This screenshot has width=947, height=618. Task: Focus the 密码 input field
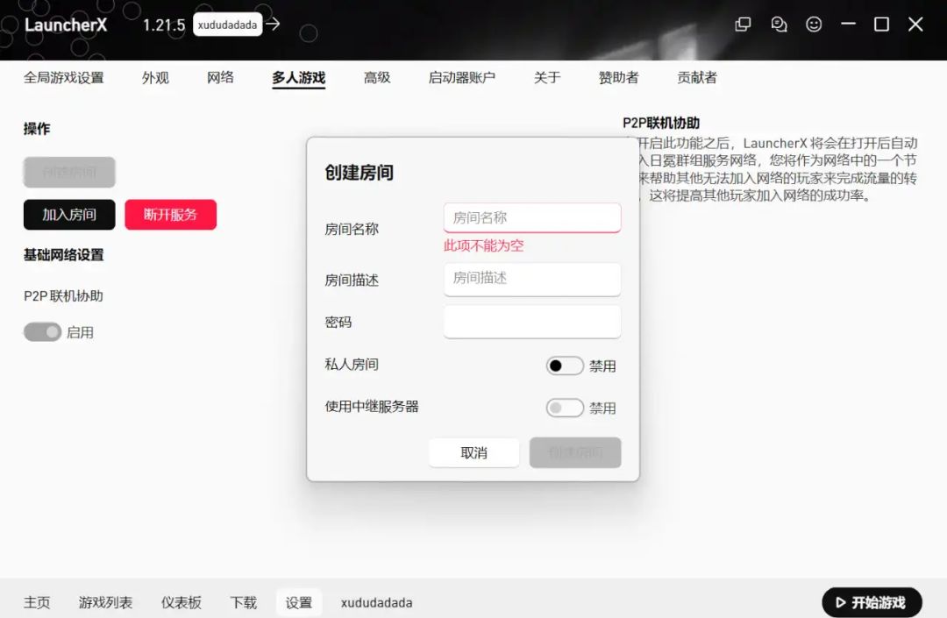tap(532, 321)
